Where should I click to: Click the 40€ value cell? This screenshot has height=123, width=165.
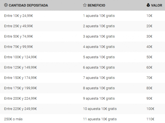pos(149,47)
